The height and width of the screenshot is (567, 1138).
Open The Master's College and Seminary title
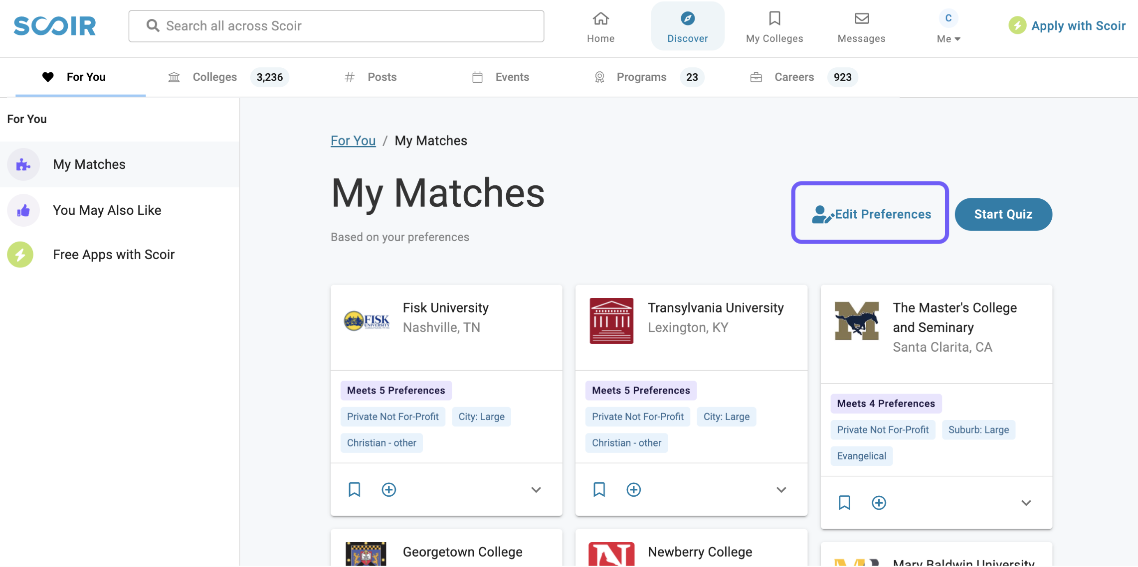pos(954,317)
